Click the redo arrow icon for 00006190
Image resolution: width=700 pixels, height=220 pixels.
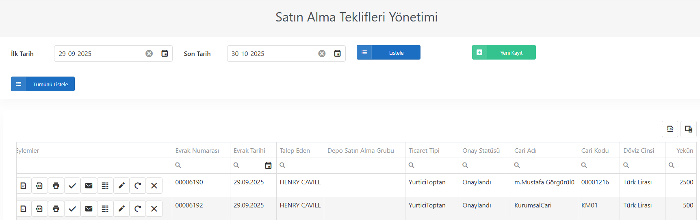tap(138, 186)
